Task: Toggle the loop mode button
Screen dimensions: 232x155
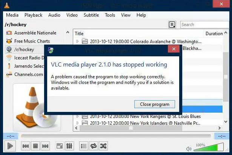Action: 94,146
